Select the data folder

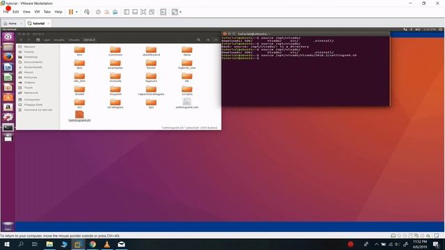187,51
